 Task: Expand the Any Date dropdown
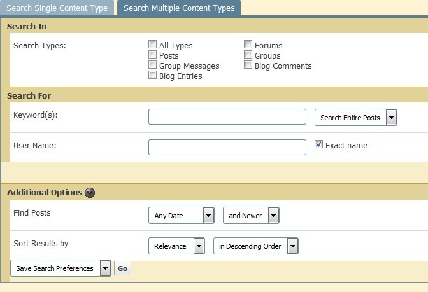click(x=181, y=216)
